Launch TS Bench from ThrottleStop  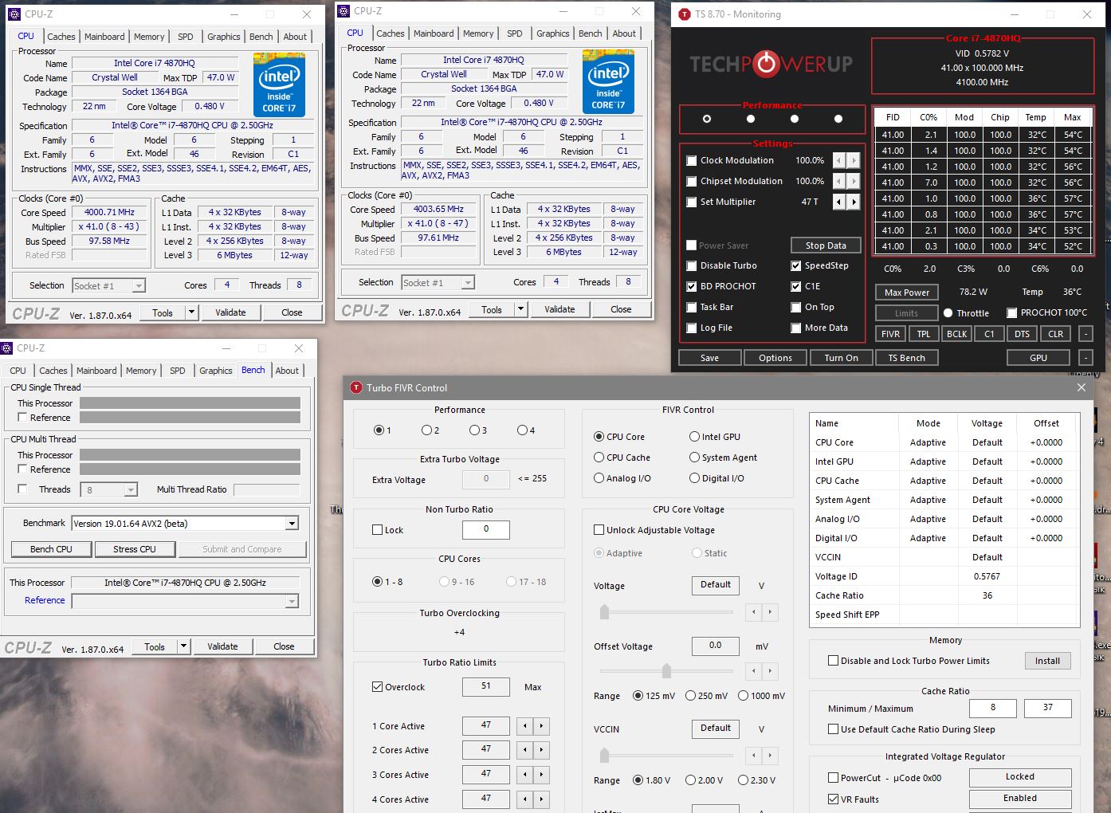pyautogui.click(x=906, y=358)
